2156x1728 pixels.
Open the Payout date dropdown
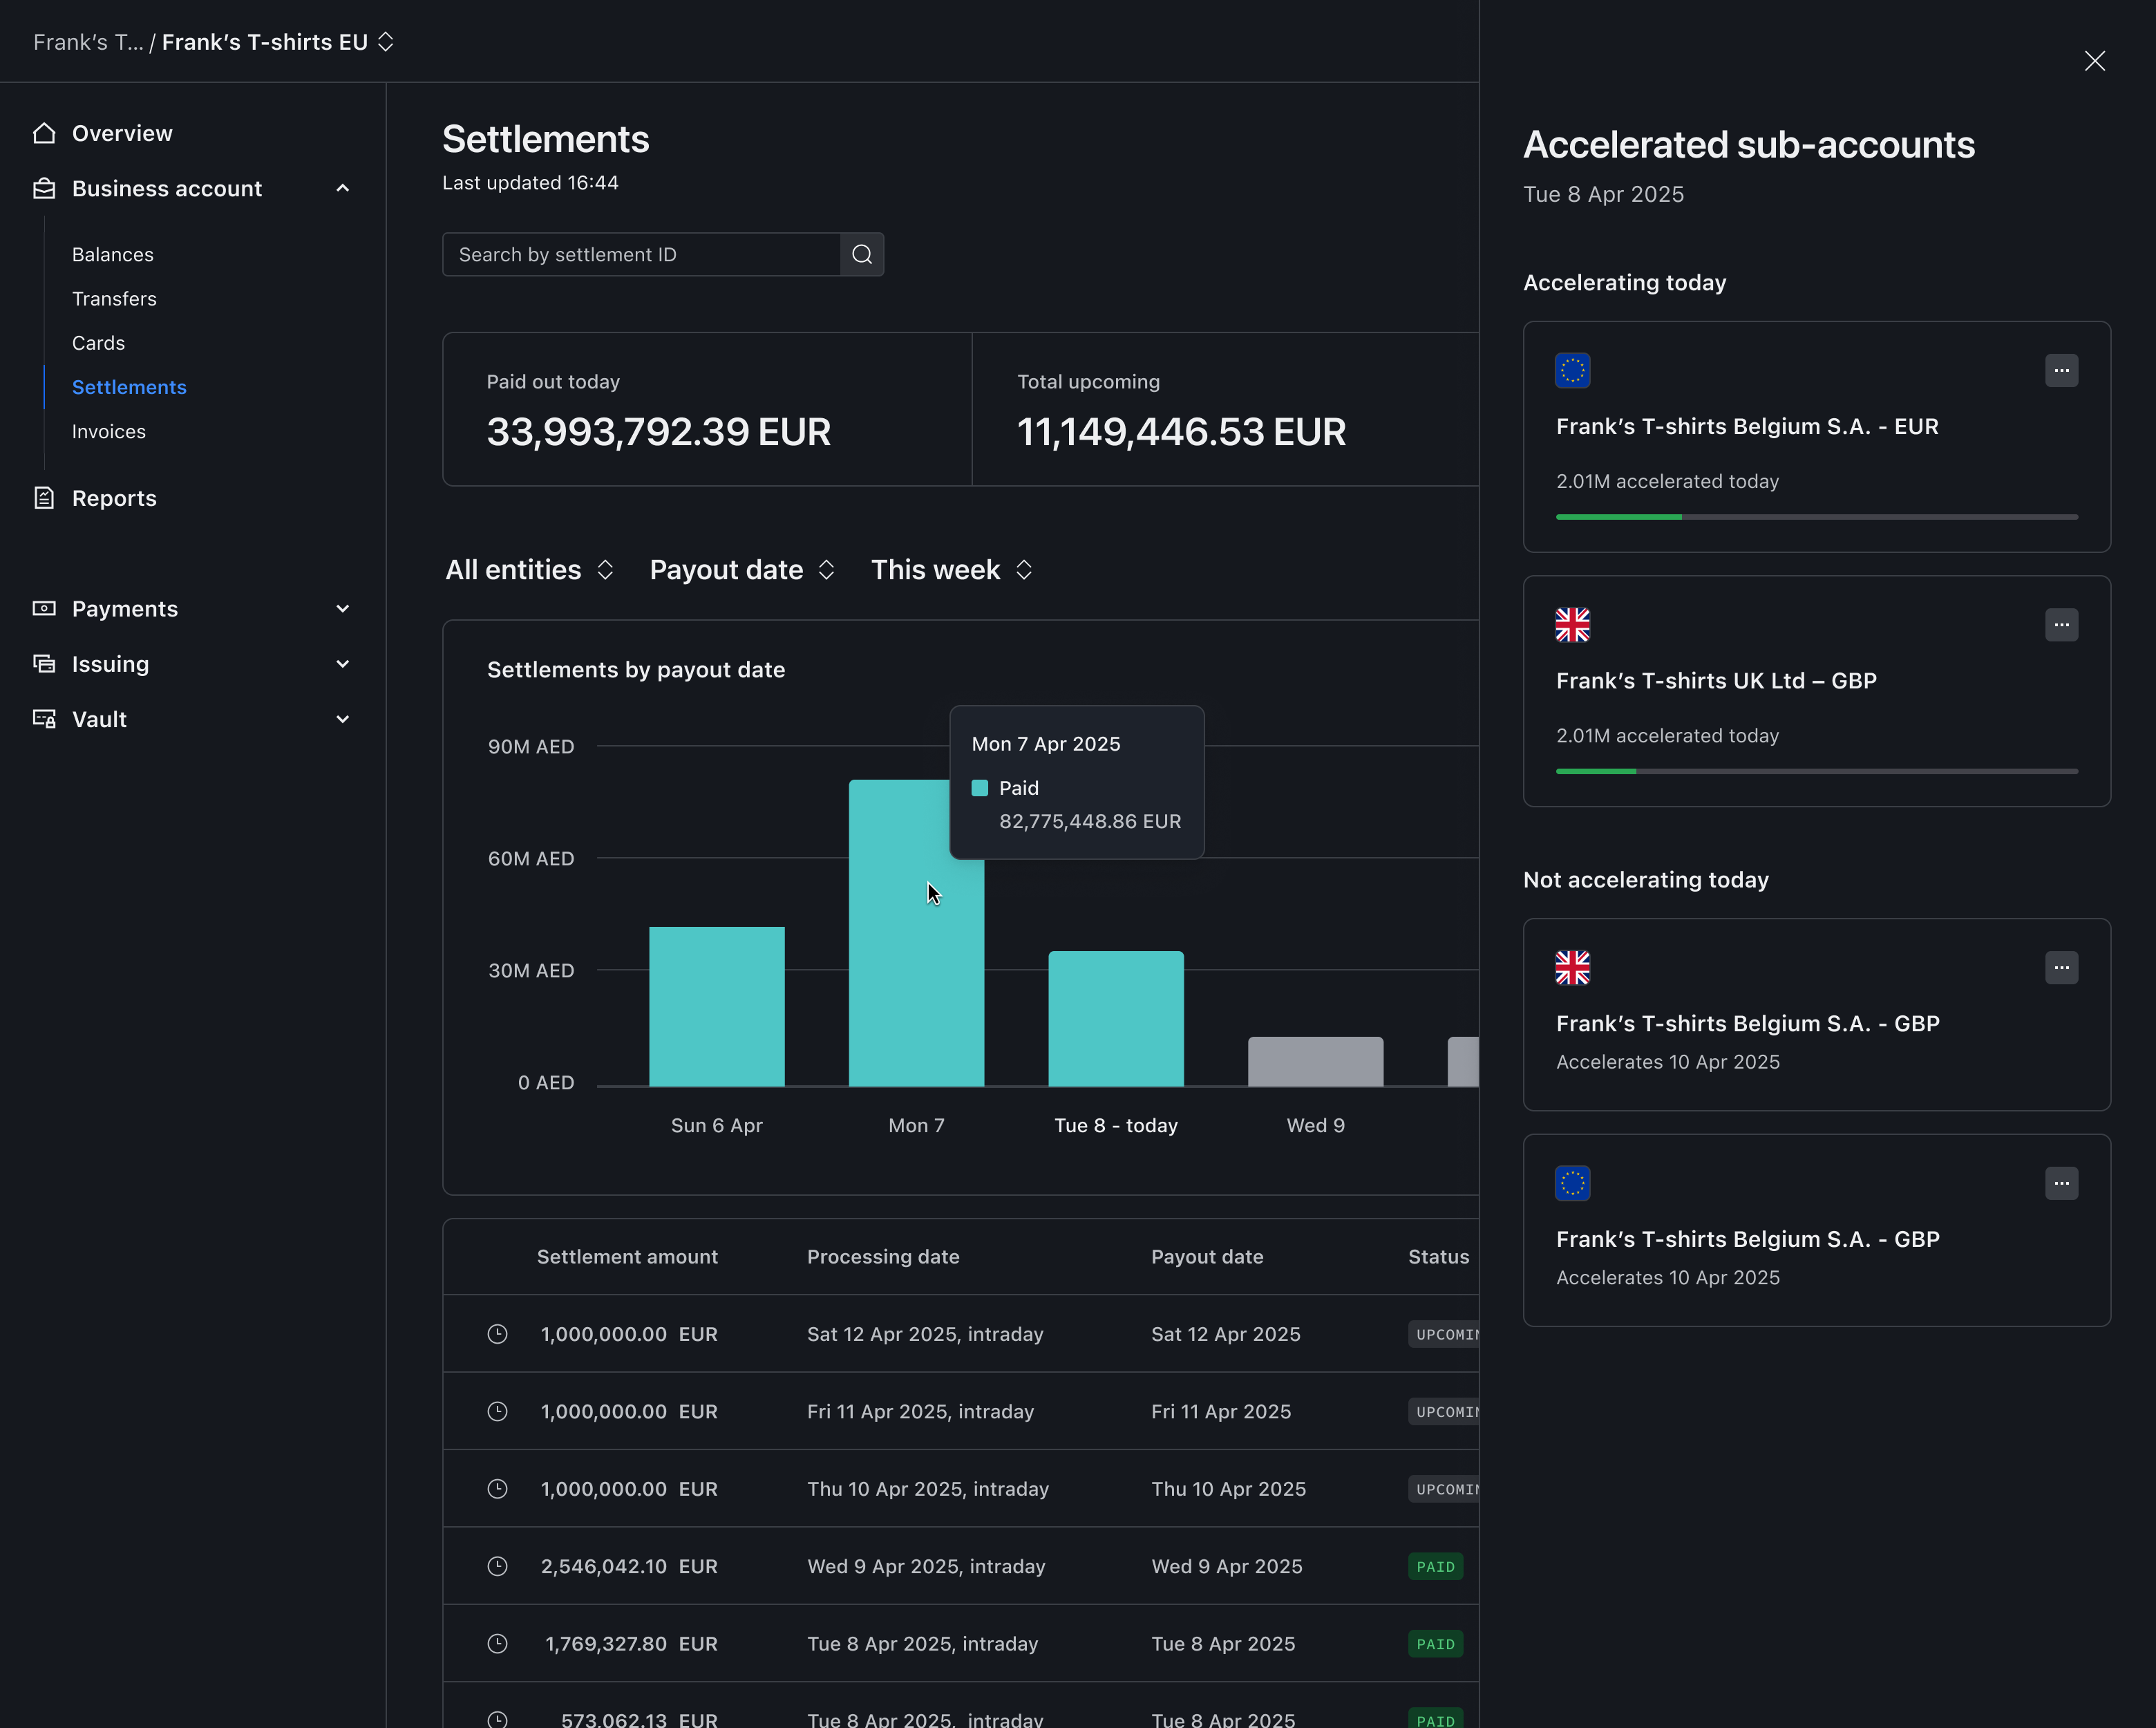tap(742, 569)
